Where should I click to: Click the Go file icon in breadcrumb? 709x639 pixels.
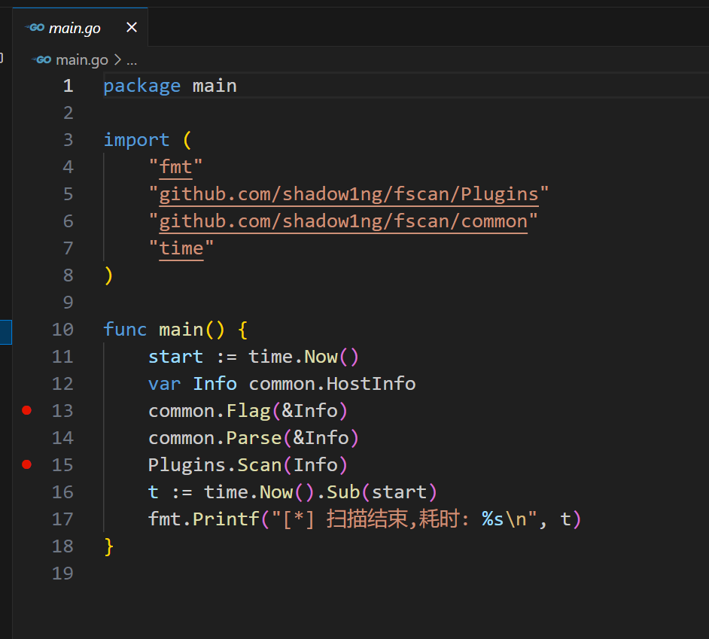tap(42, 59)
